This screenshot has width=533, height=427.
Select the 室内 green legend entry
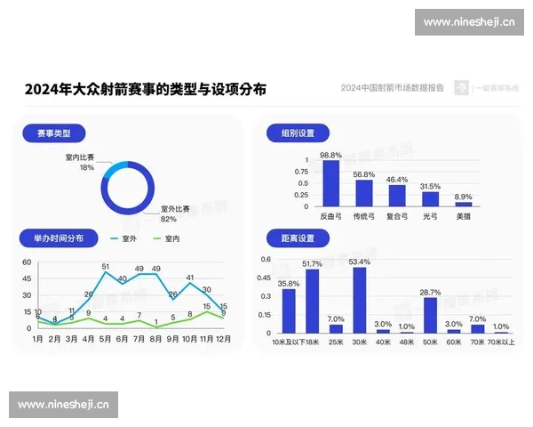click(166, 238)
